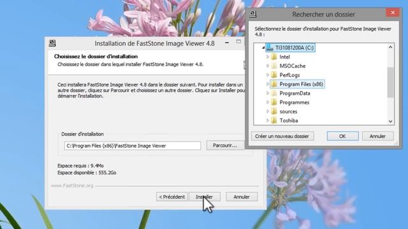Click Annuler in the FastStone installer window
Image resolution: width=408 pixels, height=229 pixels.
(x=242, y=197)
